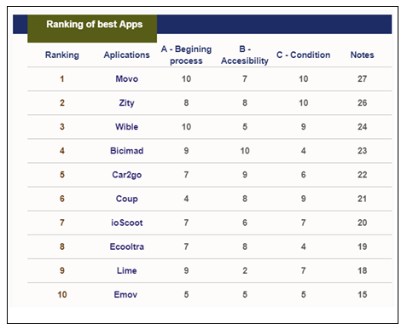Click ranking number 10 in first column

click(x=62, y=294)
